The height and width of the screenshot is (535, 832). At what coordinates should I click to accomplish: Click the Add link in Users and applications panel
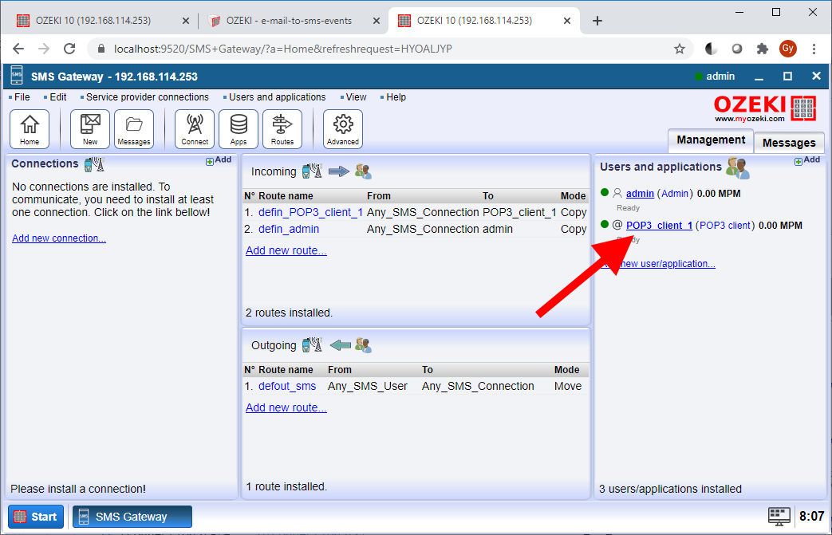point(807,160)
